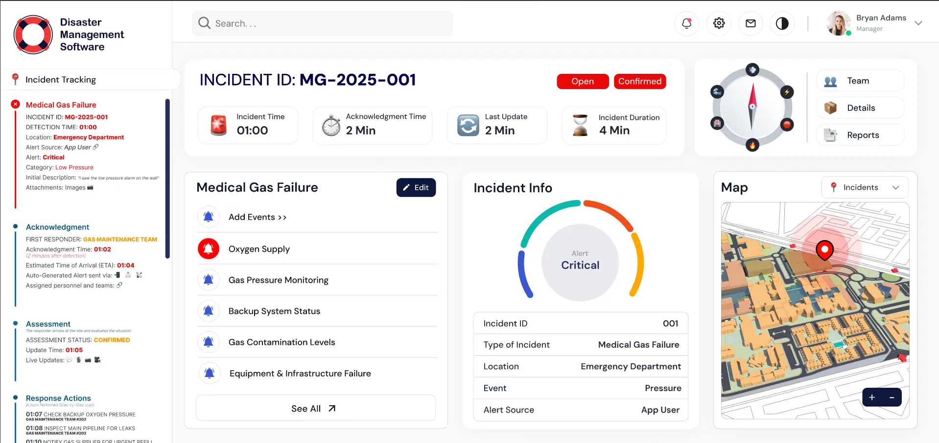
Task: Click the red X marker beside Medical Gas Failure
Action: coord(16,104)
